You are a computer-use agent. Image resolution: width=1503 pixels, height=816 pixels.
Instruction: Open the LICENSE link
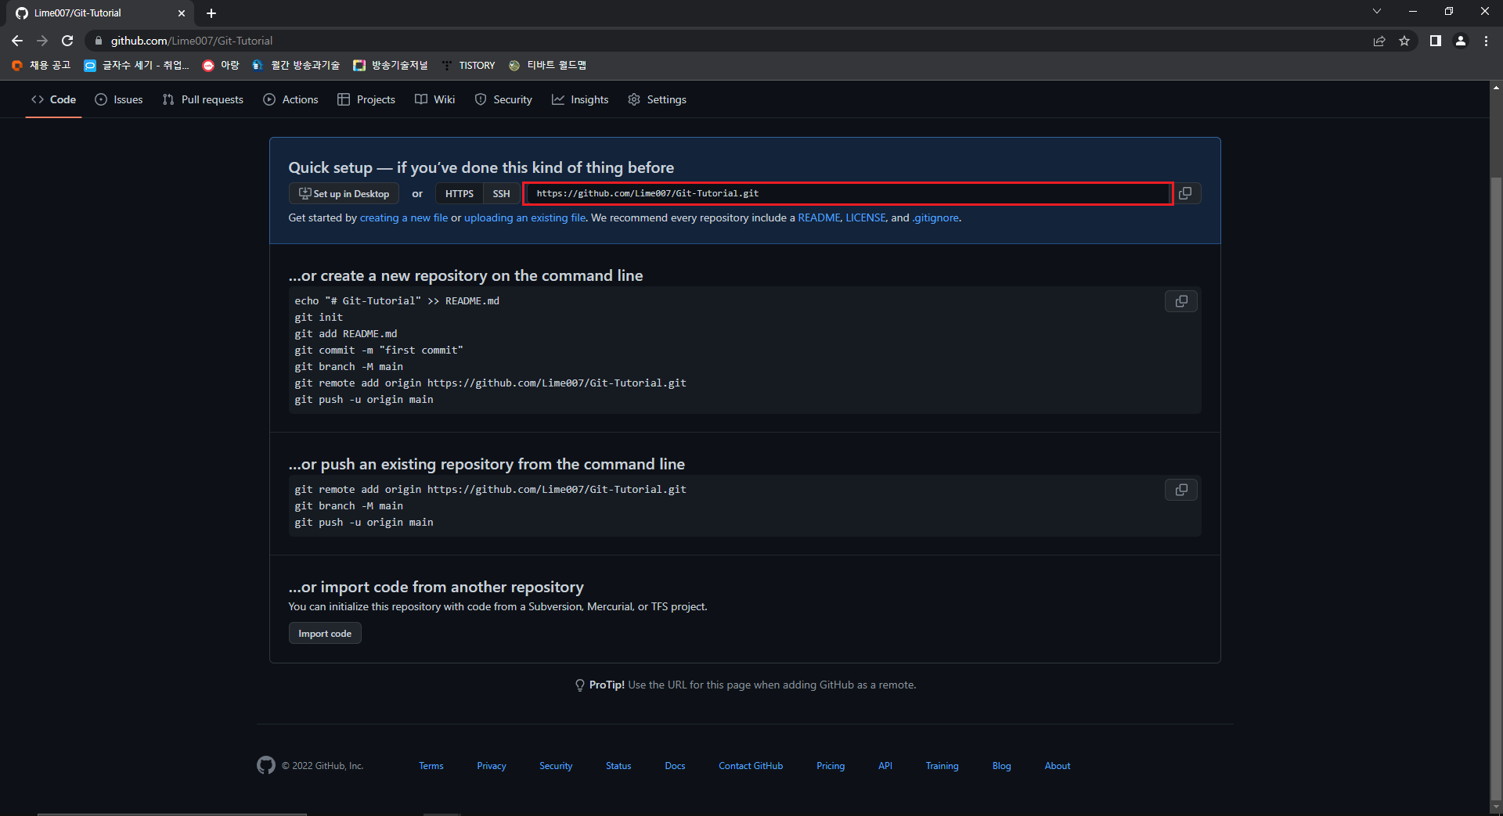866,217
